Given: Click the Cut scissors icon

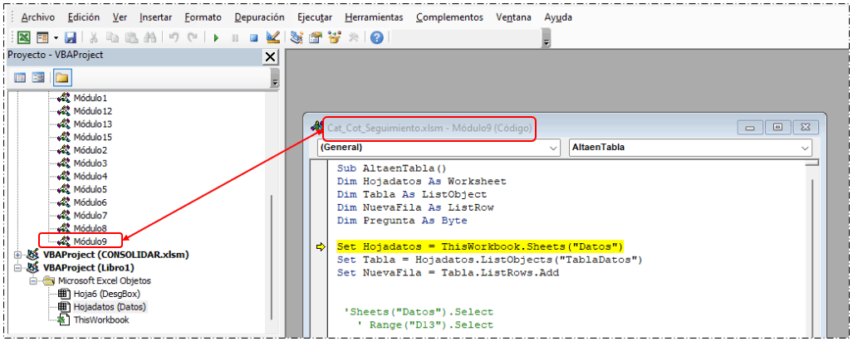Looking at the screenshot, I should tap(93, 37).
